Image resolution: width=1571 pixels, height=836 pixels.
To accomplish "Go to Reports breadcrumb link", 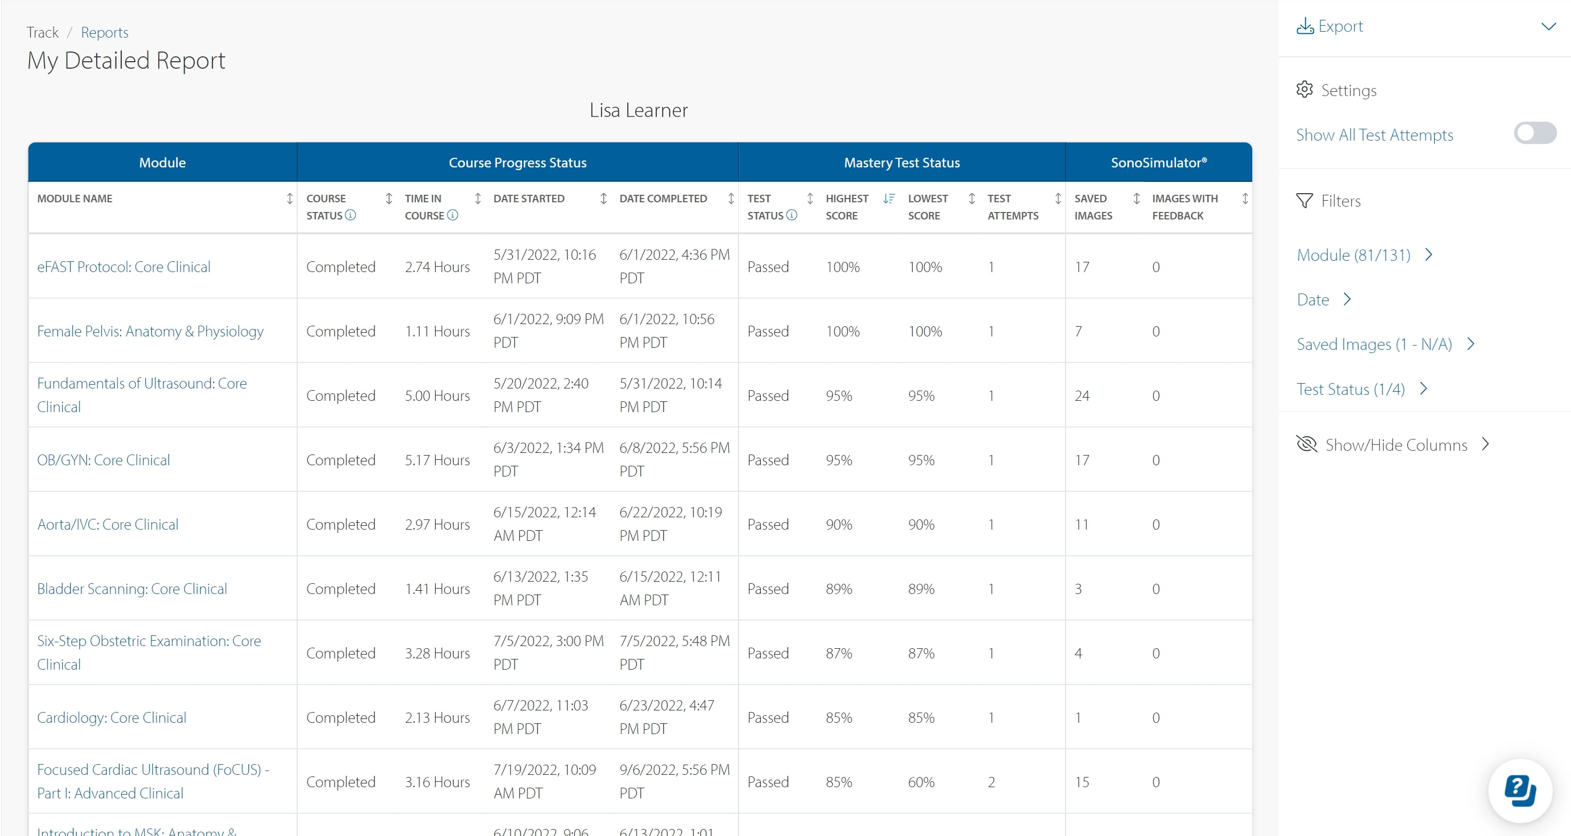I will point(104,32).
